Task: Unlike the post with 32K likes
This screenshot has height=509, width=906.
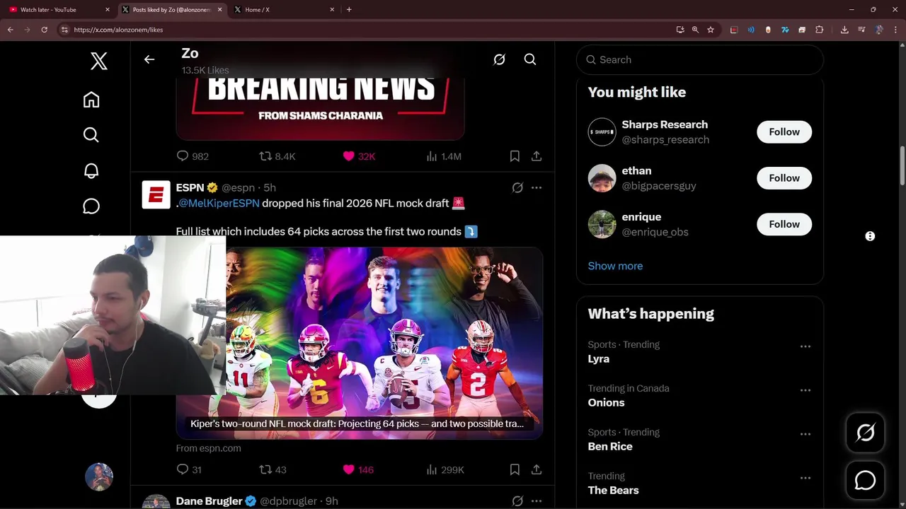Action: 359,156
